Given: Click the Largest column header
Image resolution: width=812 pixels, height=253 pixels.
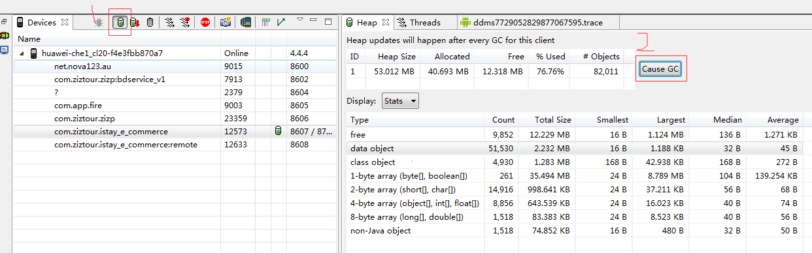Looking at the screenshot, I should tap(660, 119).
